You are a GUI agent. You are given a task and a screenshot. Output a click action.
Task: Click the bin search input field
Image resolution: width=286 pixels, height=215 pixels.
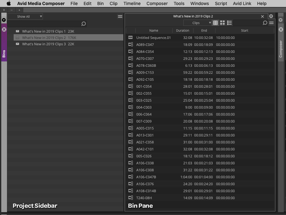click(248, 23)
